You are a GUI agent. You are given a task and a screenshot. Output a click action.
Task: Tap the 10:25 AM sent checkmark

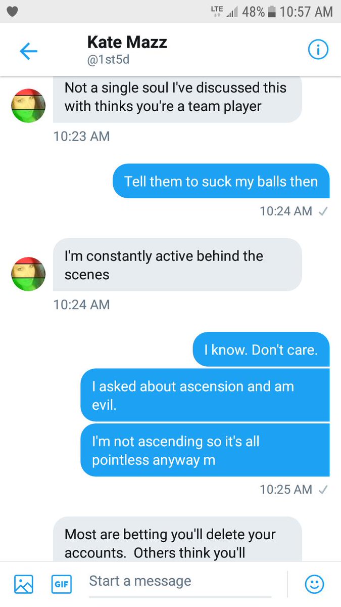point(323,490)
